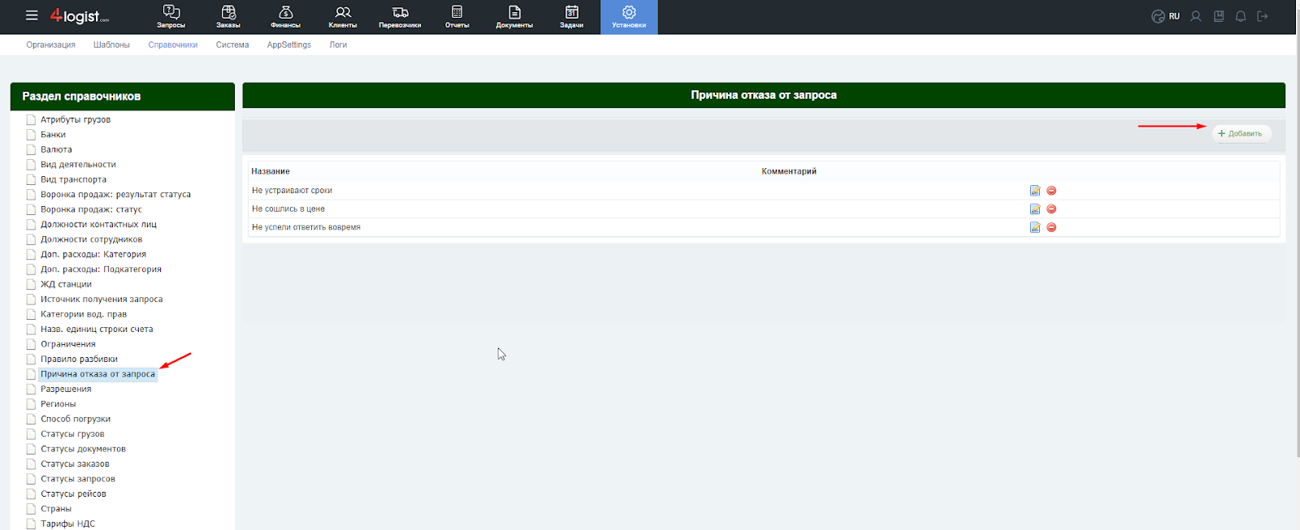The width and height of the screenshot is (1300, 530).
Task: Select Банки in the tree
Action: (x=53, y=135)
